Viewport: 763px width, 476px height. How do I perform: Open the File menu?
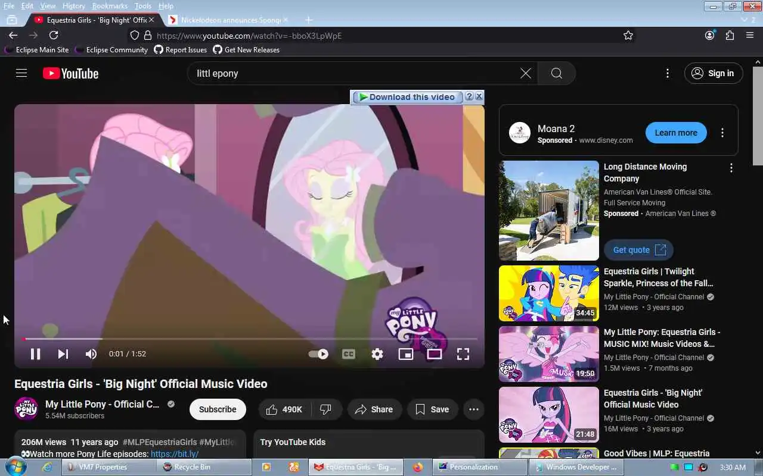point(9,6)
